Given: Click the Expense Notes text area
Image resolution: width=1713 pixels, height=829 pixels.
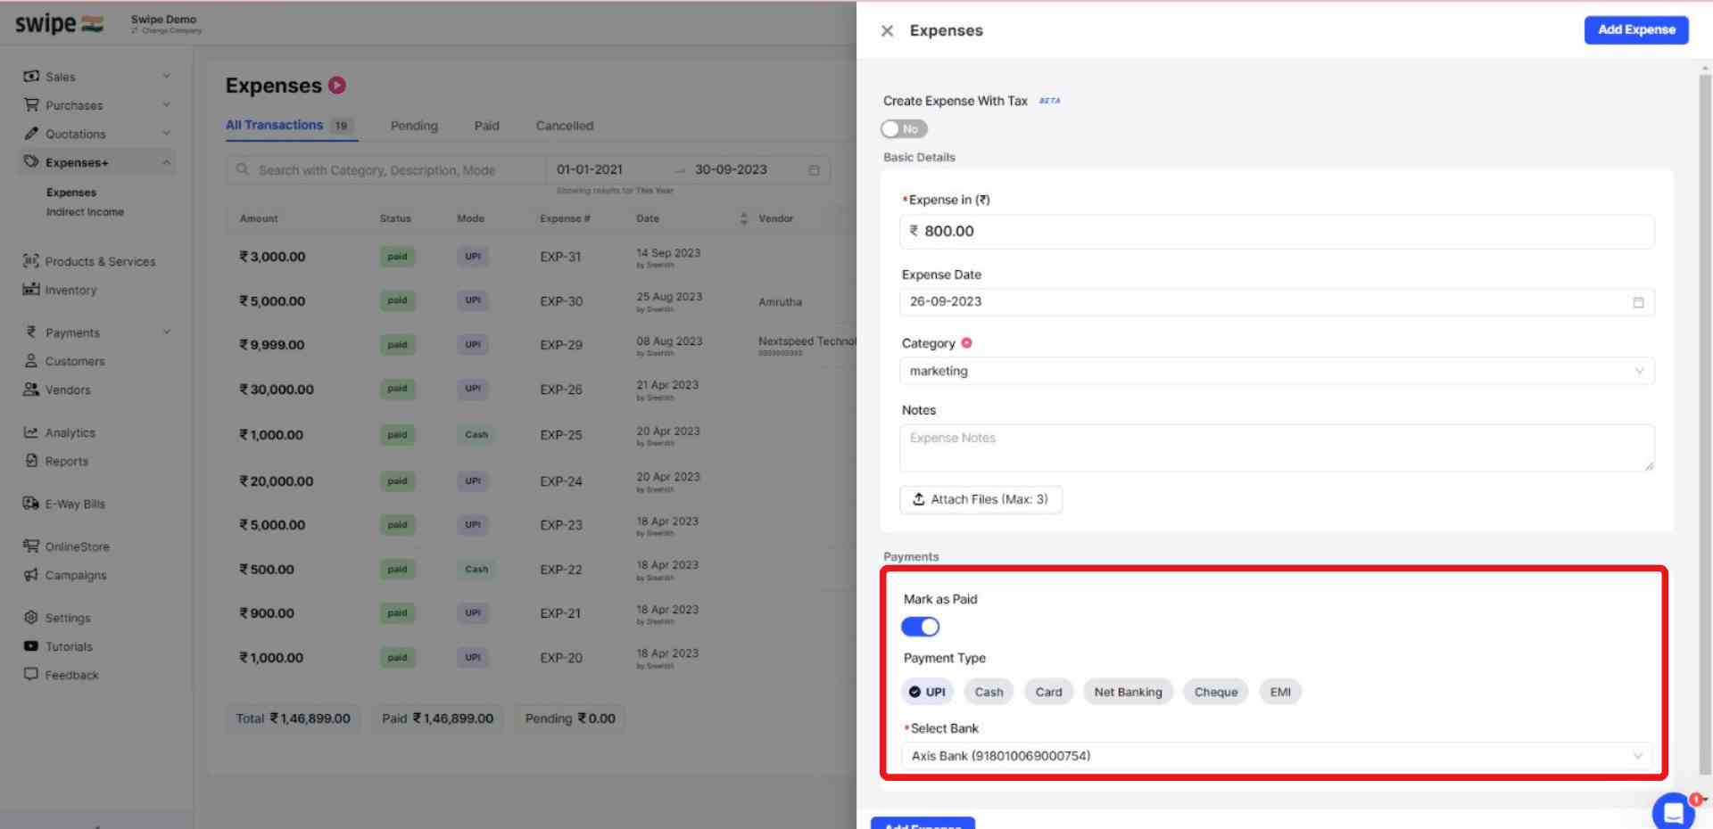Looking at the screenshot, I should point(1277,447).
